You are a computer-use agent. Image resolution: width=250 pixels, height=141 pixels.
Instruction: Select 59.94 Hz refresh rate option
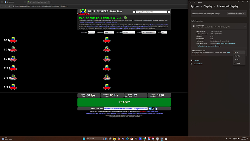click(239, 56)
